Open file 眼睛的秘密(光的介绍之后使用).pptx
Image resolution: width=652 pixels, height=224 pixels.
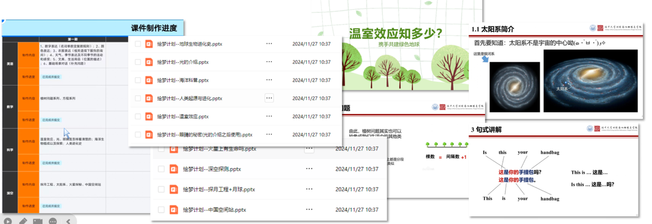205,135
